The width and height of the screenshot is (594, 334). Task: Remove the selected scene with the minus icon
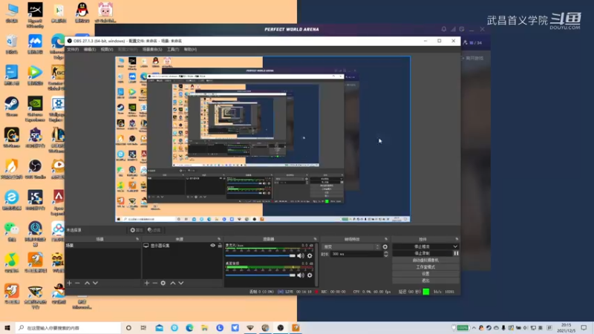(77, 283)
